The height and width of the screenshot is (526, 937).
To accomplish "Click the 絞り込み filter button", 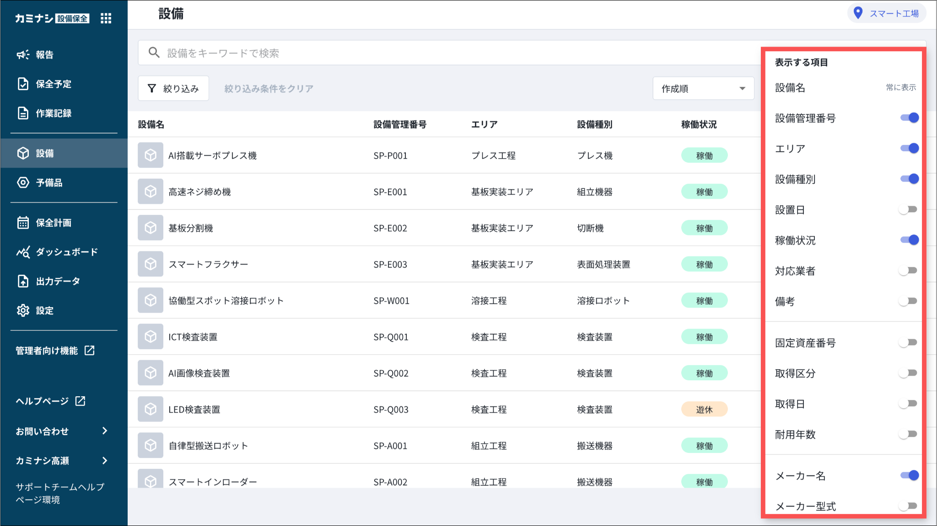I will coord(173,89).
